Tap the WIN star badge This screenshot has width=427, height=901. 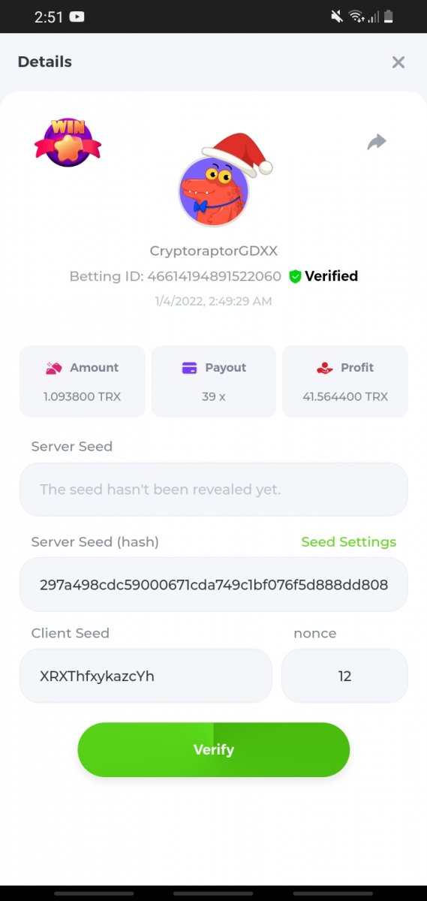pyautogui.click(x=68, y=142)
